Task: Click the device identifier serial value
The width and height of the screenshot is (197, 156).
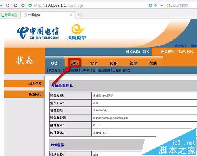Action: click(110, 118)
